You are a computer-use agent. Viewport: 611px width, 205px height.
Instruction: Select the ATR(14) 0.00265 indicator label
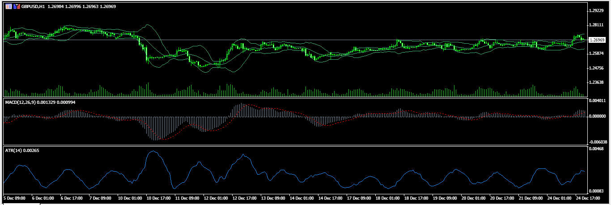pyautogui.click(x=22, y=150)
